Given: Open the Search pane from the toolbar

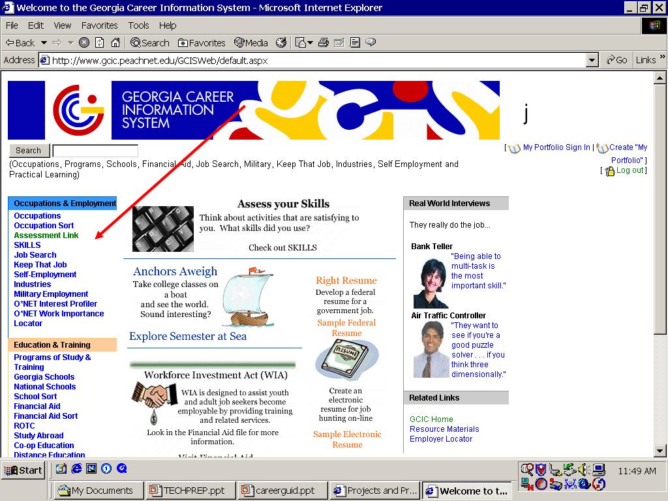Looking at the screenshot, I should (150, 42).
